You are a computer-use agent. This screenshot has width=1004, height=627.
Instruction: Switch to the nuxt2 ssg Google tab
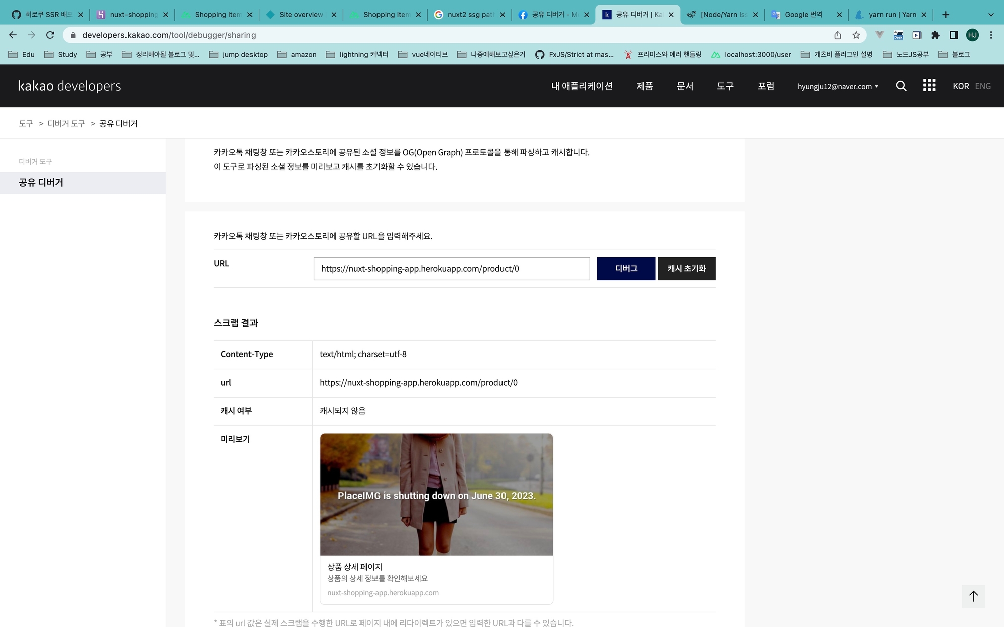pyautogui.click(x=469, y=15)
